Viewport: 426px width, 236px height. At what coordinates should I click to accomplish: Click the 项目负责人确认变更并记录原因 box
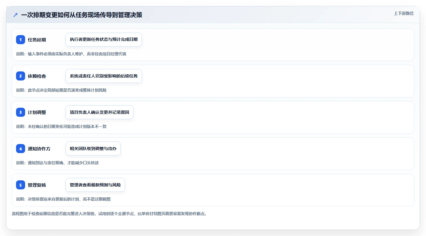[x=100, y=112]
